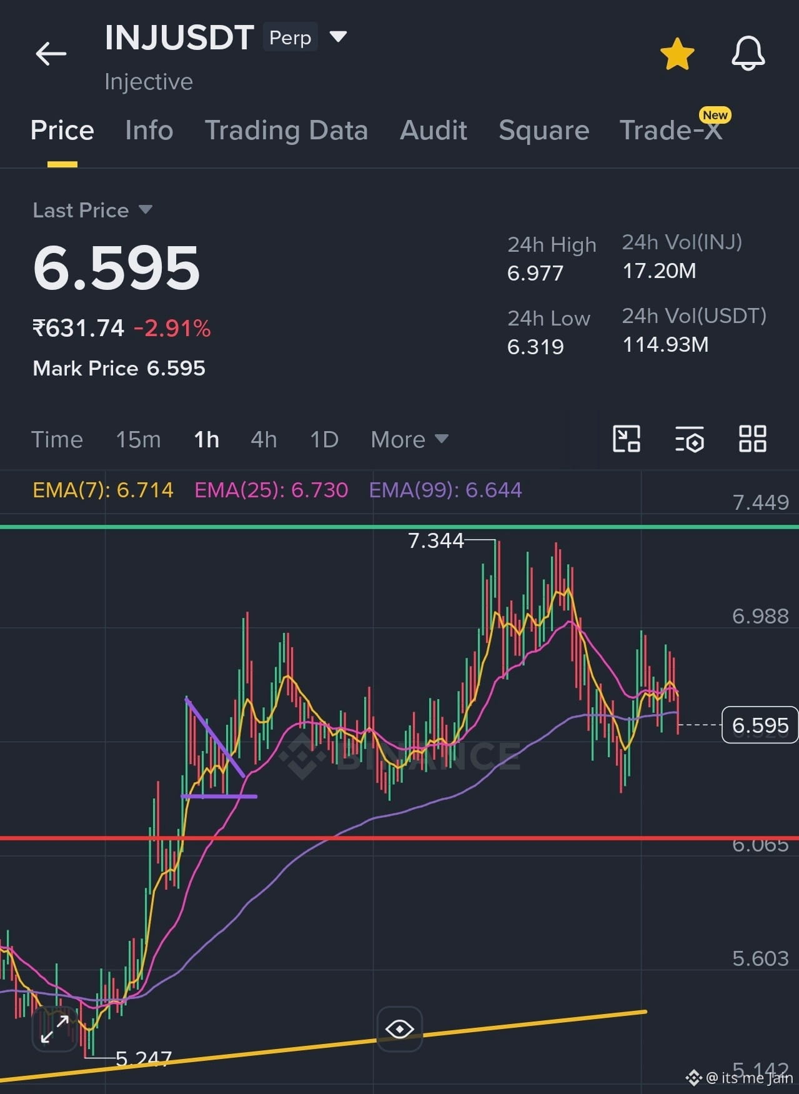The width and height of the screenshot is (799, 1094).
Task: Click the 5.247 low price marker
Action: (144, 1058)
